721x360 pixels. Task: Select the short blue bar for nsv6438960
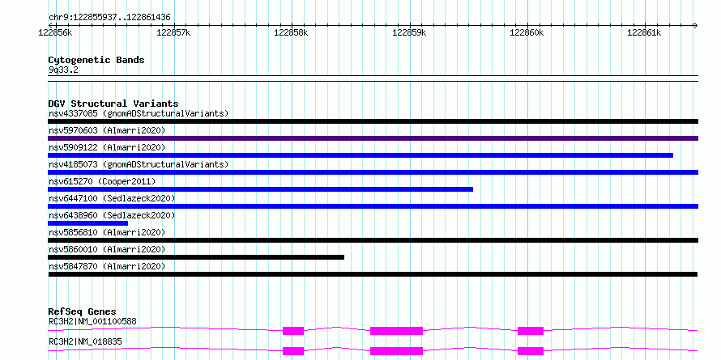click(x=87, y=223)
